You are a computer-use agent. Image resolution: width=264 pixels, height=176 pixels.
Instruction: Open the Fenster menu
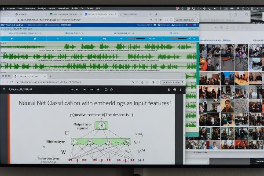tap(90, 8)
